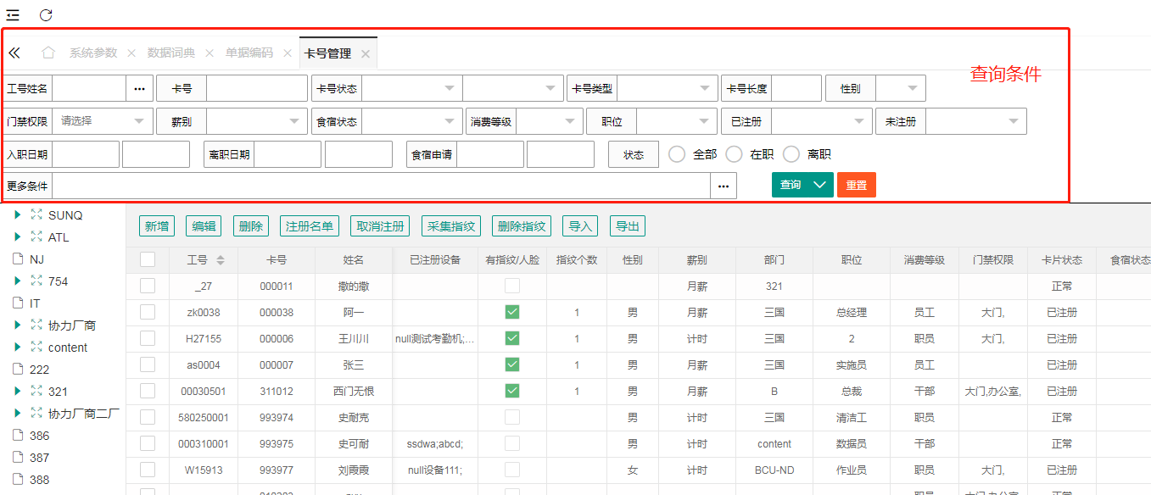Expand the SUNQ tree node

[x=18, y=215]
